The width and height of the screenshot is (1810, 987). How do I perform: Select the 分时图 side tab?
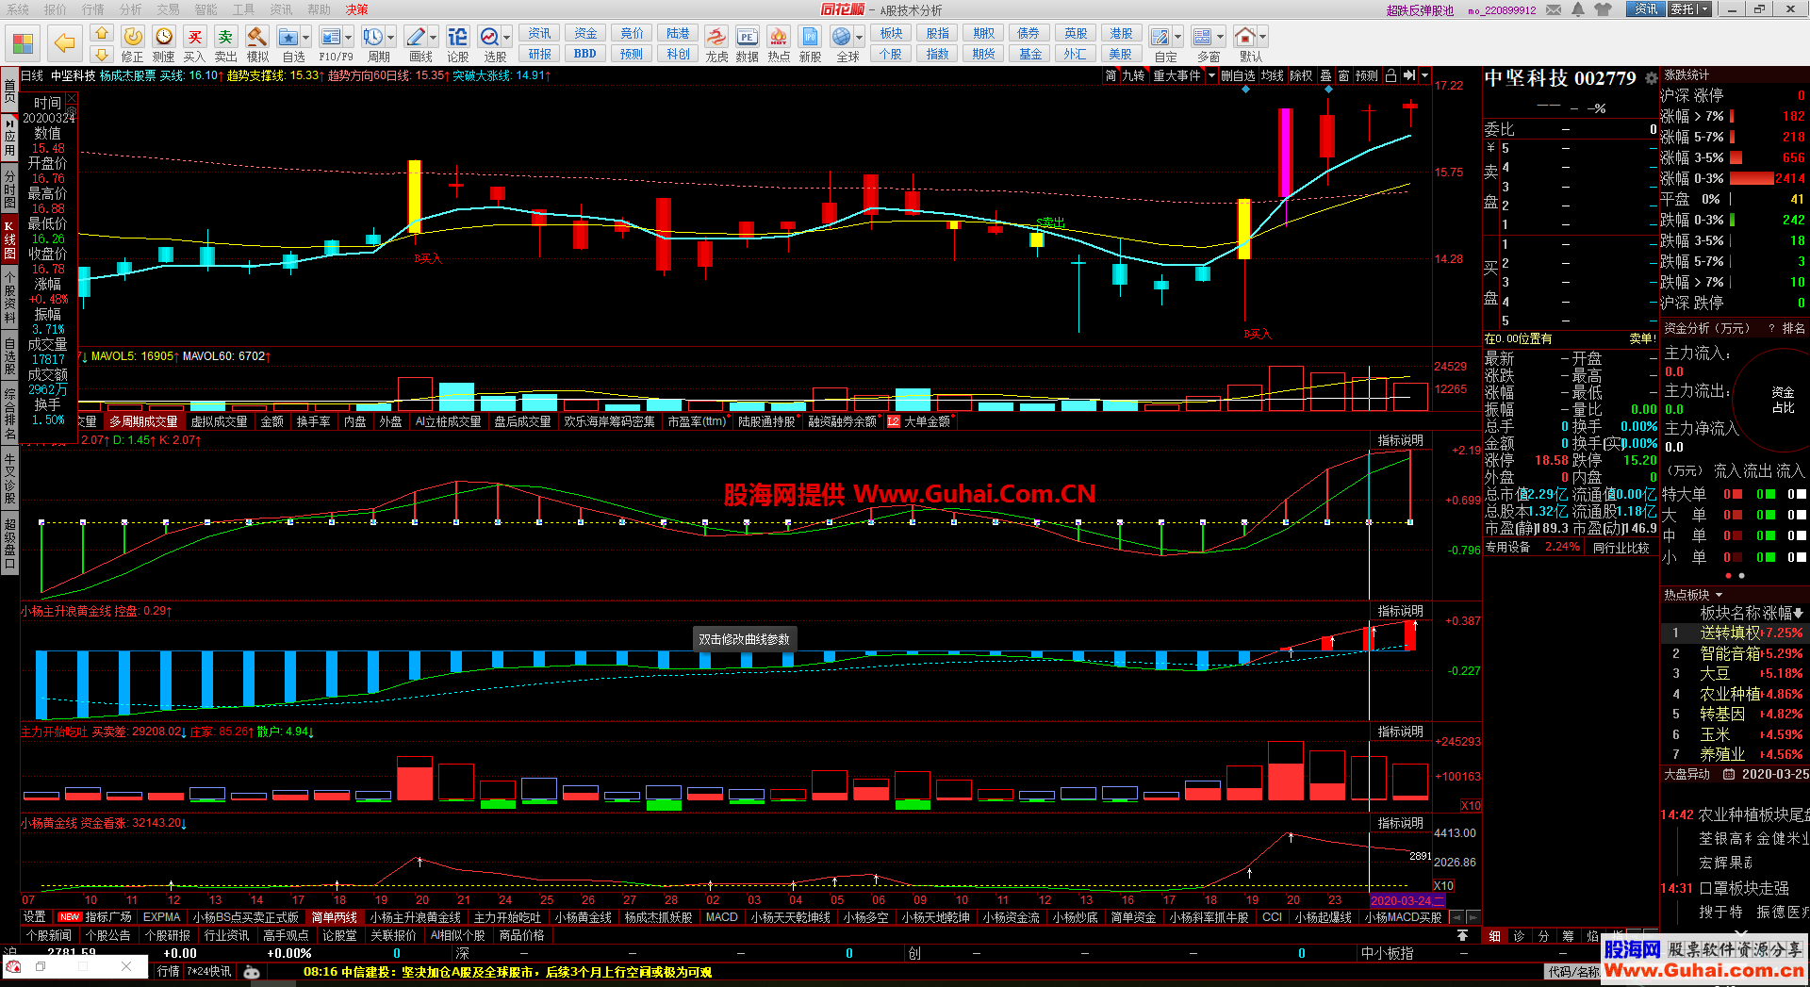coord(9,189)
